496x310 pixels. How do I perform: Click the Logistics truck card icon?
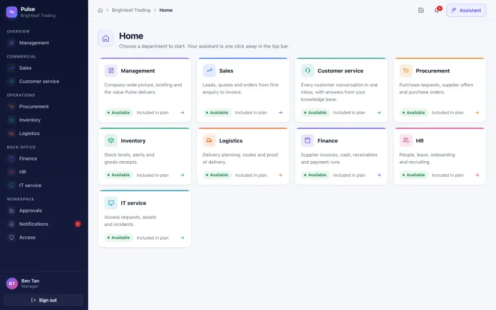click(209, 140)
